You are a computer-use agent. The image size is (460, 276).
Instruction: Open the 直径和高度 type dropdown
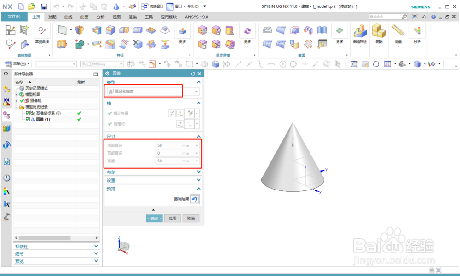153,91
